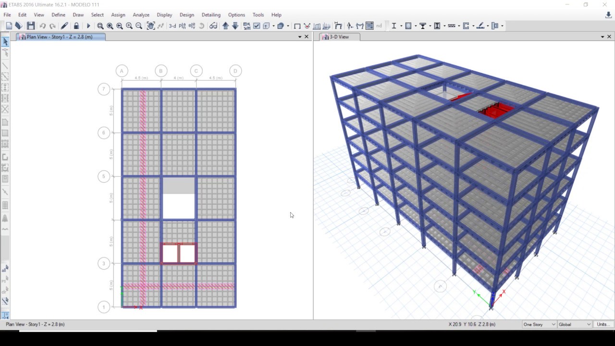
Task: Open the Analyze menu
Action: click(x=141, y=15)
